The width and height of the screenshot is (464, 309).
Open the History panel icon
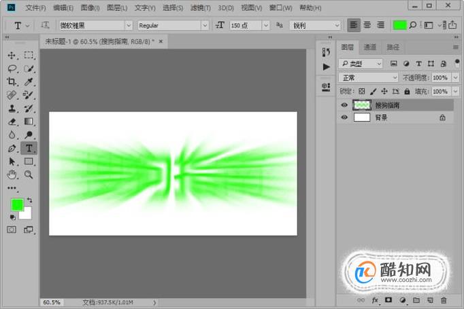pyautogui.click(x=326, y=52)
